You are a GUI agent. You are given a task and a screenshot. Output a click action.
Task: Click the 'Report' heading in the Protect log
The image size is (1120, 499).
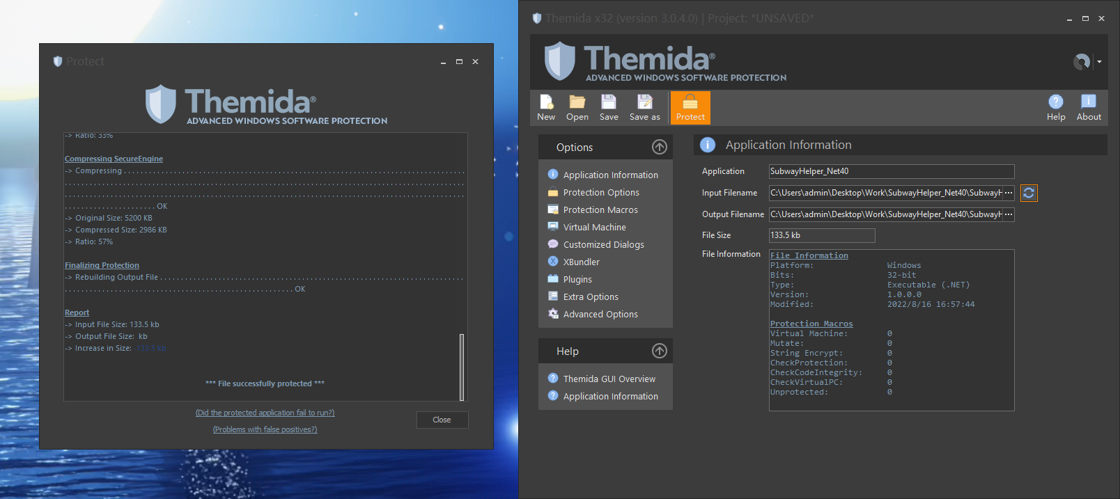click(x=77, y=312)
